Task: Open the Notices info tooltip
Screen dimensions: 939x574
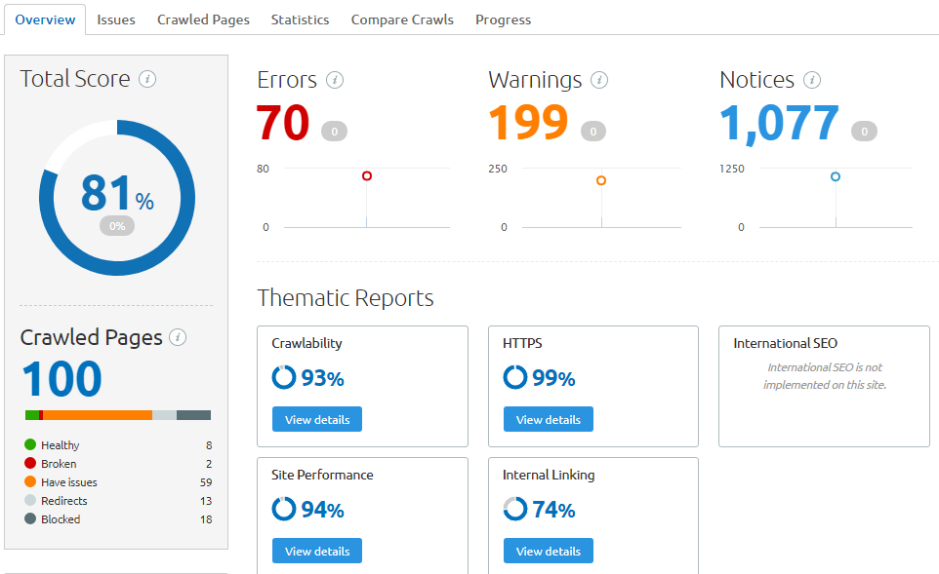Action: pyautogui.click(x=812, y=80)
